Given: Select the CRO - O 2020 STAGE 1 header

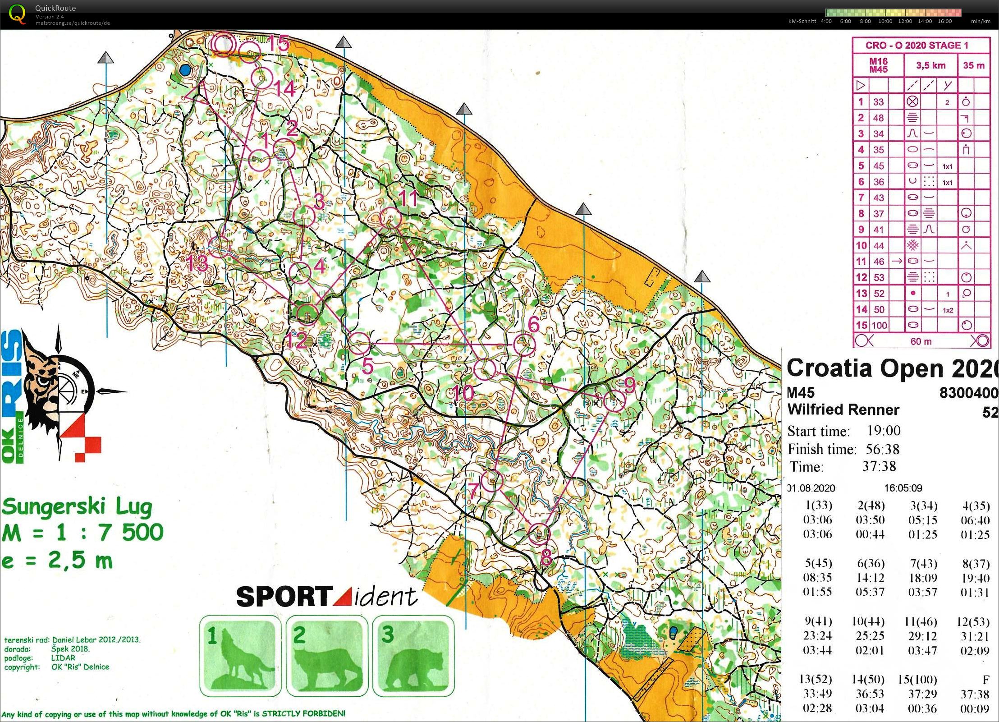Looking at the screenshot, I should (917, 45).
